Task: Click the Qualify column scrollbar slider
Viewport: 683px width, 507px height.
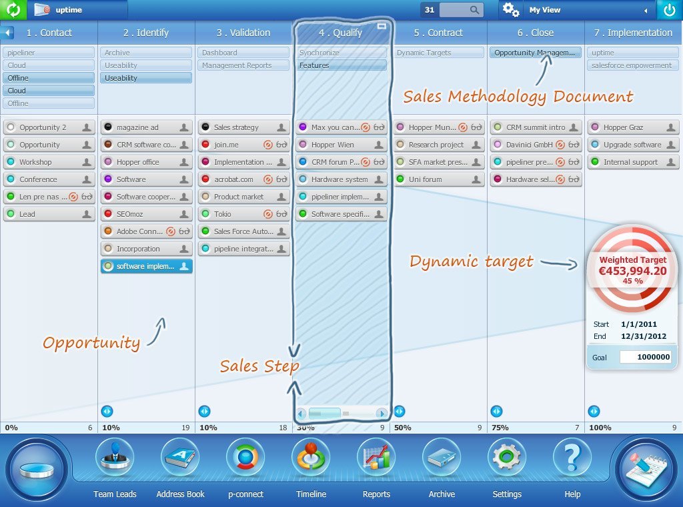Action: tap(325, 413)
